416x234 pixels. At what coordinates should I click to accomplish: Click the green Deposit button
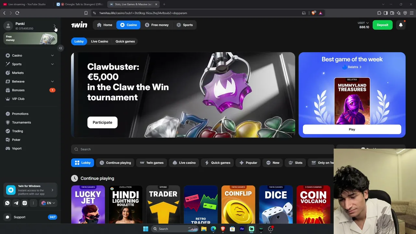[x=383, y=25]
